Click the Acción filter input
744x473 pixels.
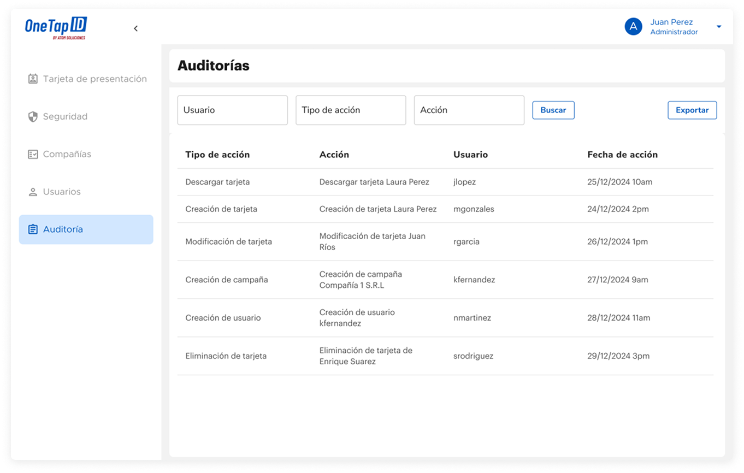pos(469,110)
